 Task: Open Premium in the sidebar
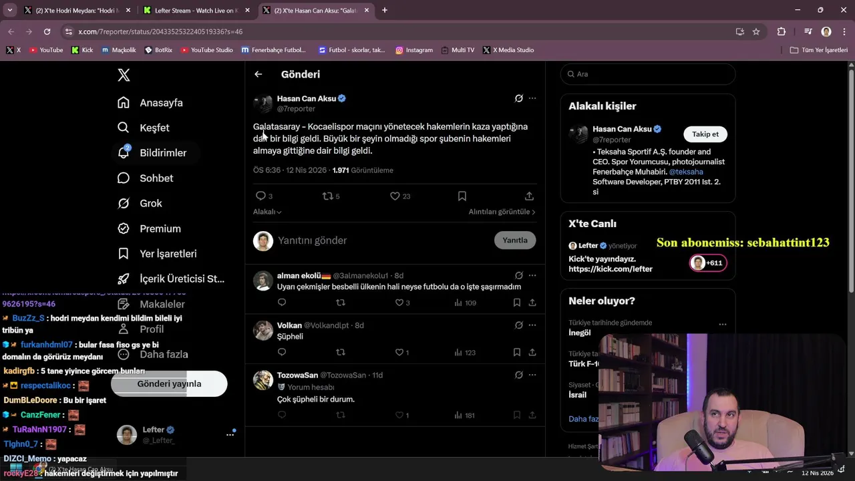pyautogui.click(x=149, y=228)
